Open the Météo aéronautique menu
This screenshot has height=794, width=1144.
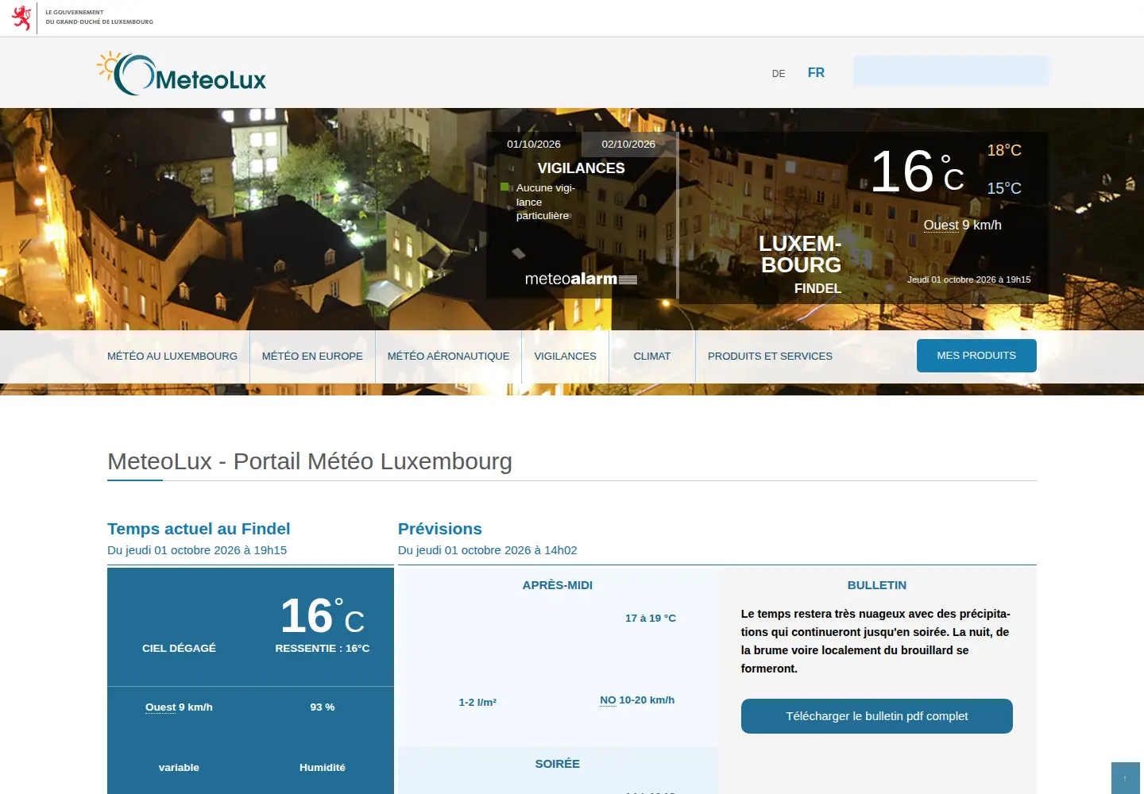tap(449, 357)
